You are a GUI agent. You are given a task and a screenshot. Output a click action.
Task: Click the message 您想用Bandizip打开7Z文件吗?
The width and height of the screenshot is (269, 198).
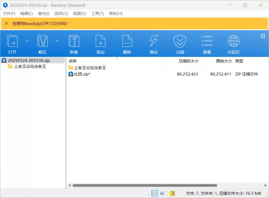pyautogui.click(x=40, y=24)
